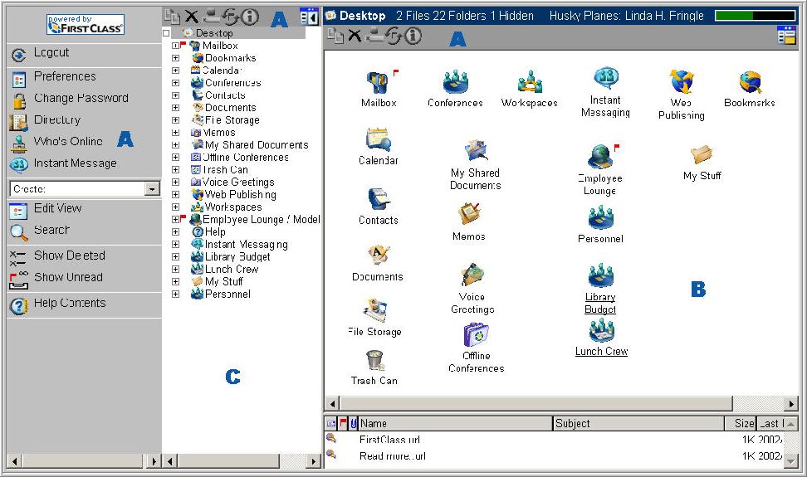Expand the Workspaces tree node
Viewport: 807px width, 477px height.
pos(175,207)
